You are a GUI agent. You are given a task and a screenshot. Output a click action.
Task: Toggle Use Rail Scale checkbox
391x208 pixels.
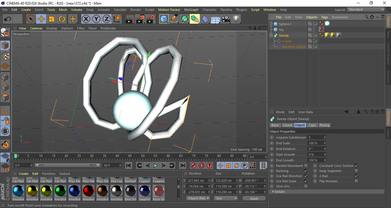click(x=306, y=181)
